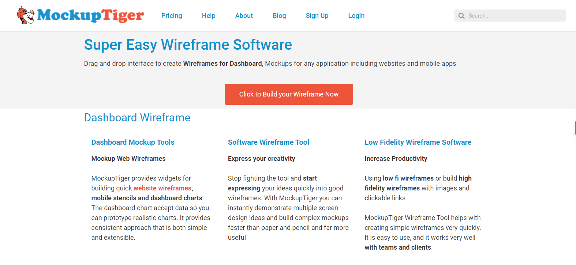Image resolution: width=576 pixels, height=265 pixels.
Task: Click the bold 'low fi wireframes' text
Action: click(x=408, y=178)
